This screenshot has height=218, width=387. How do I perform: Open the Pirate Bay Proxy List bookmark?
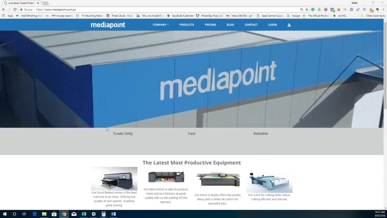[x=209, y=16]
